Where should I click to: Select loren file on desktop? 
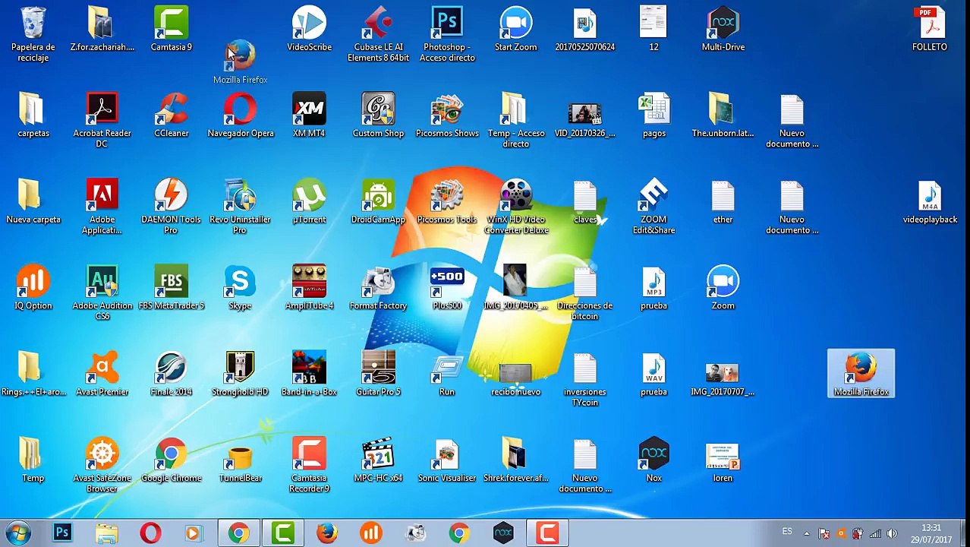click(x=723, y=460)
